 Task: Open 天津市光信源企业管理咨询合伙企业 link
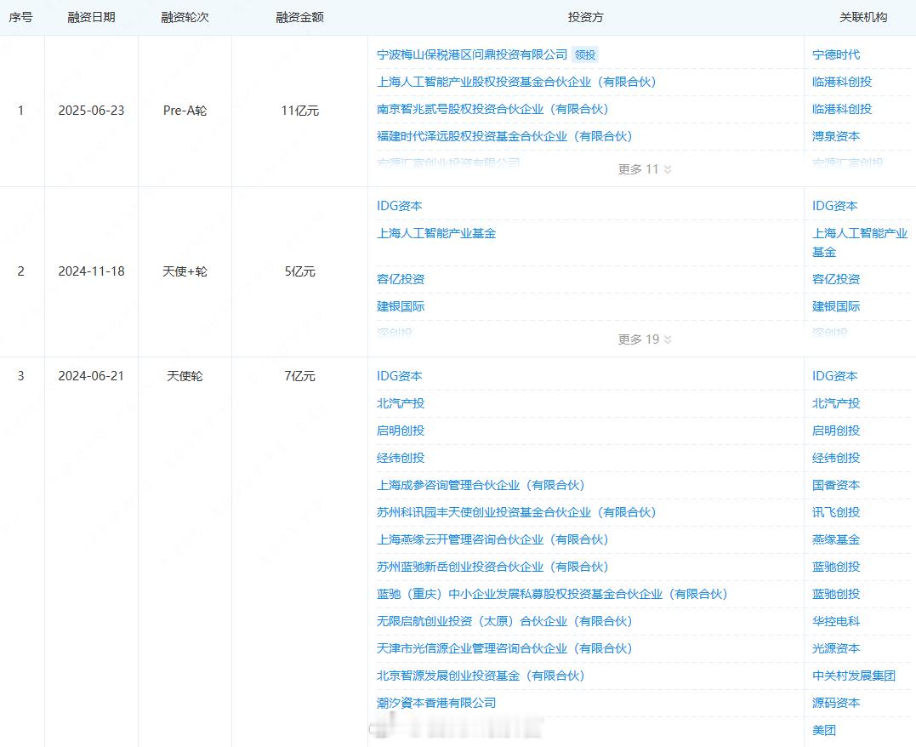point(504,649)
